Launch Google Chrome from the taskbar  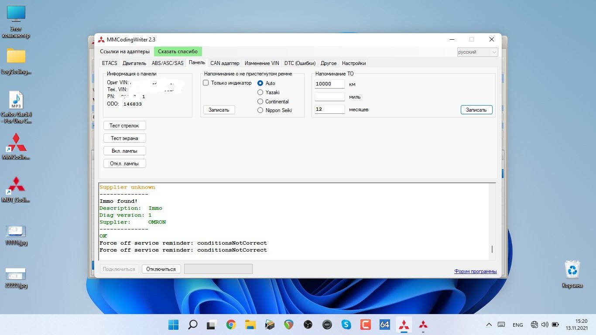[231, 325]
